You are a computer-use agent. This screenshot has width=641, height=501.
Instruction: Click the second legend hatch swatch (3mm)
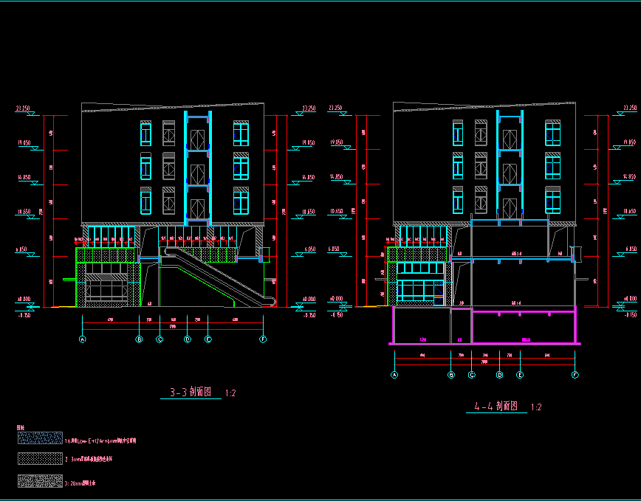pos(40,458)
